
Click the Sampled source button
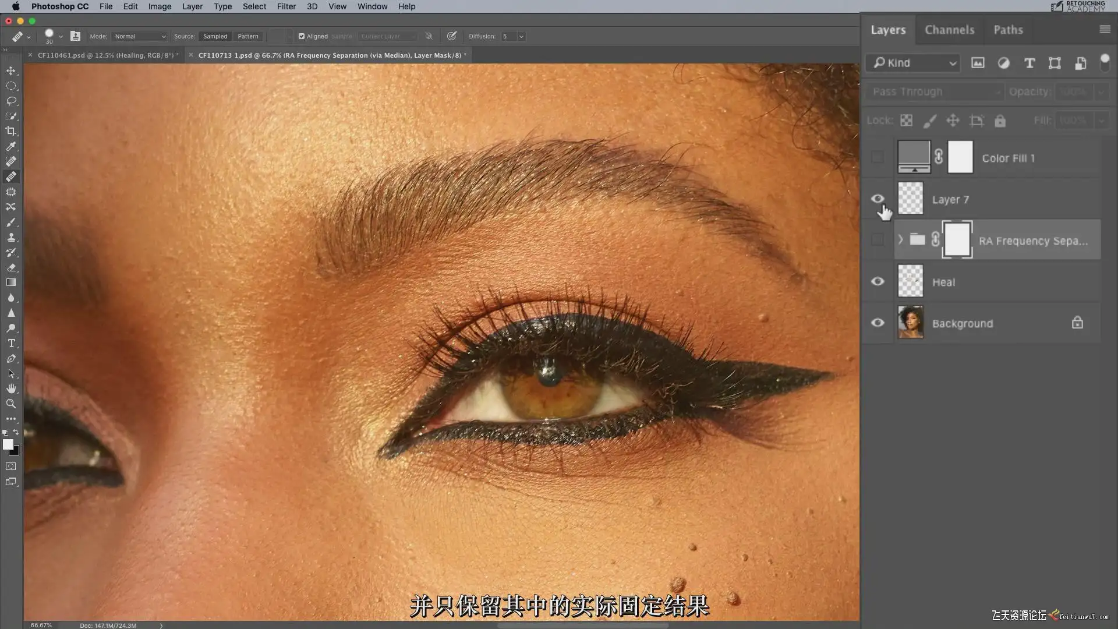click(215, 36)
